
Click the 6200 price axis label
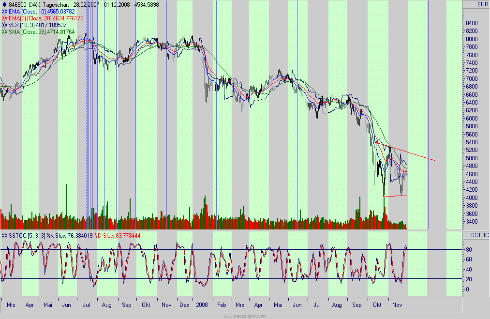(x=472, y=110)
